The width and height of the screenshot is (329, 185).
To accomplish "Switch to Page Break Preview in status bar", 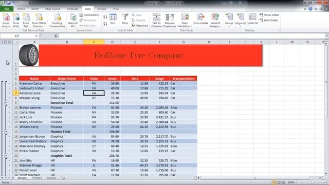I will coord(283,182).
